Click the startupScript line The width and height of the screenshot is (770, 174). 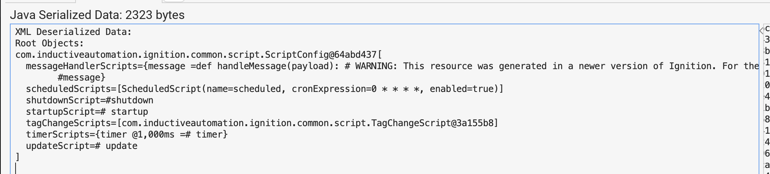[87, 112]
